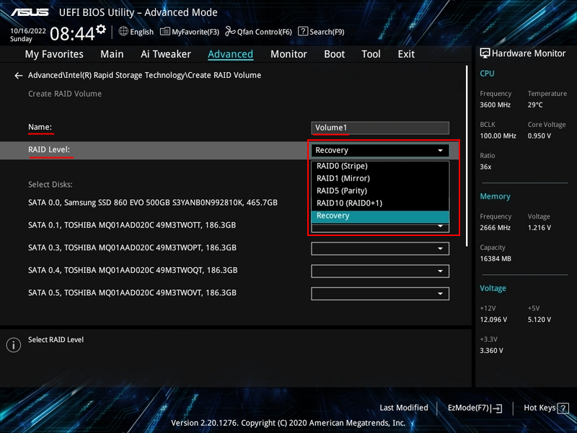The image size is (577, 433).
Task: Click the Qfan Control(F6) label
Action: pyautogui.click(x=264, y=32)
